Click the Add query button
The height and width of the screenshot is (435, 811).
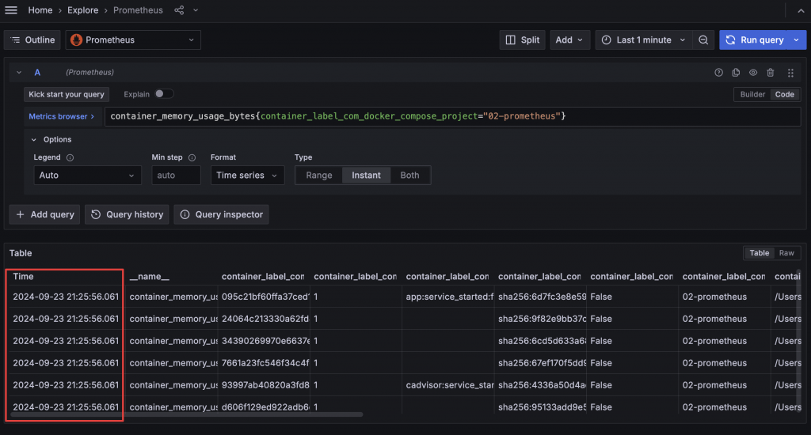(x=44, y=214)
